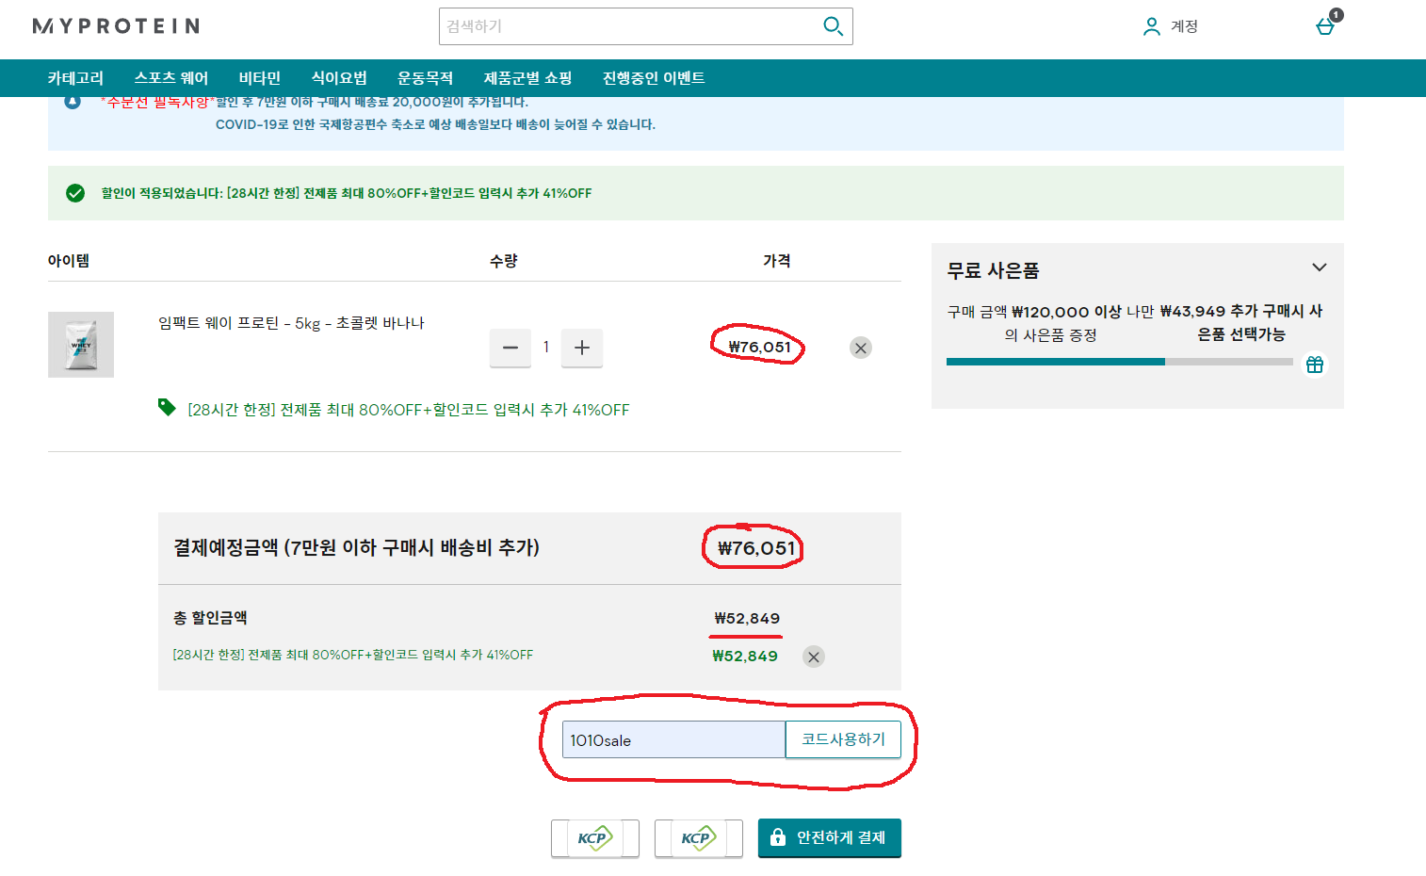1426x876 pixels.
Task: Click the search magnifier icon
Action: (833, 26)
